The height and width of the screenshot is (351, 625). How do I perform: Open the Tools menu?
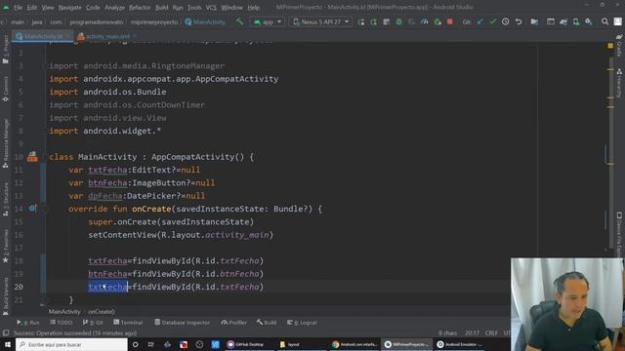[x=194, y=7]
